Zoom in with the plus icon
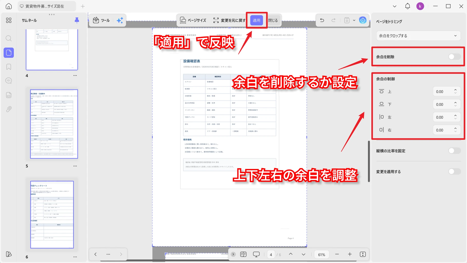The height and width of the screenshot is (263, 467). tap(350, 254)
